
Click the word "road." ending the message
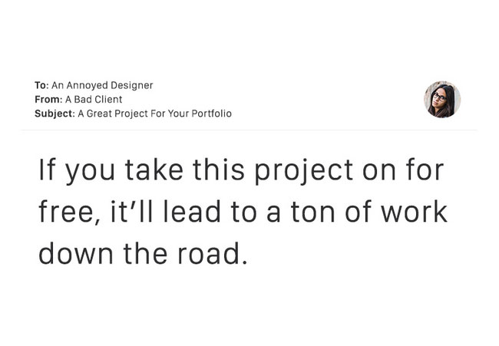tap(212, 253)
